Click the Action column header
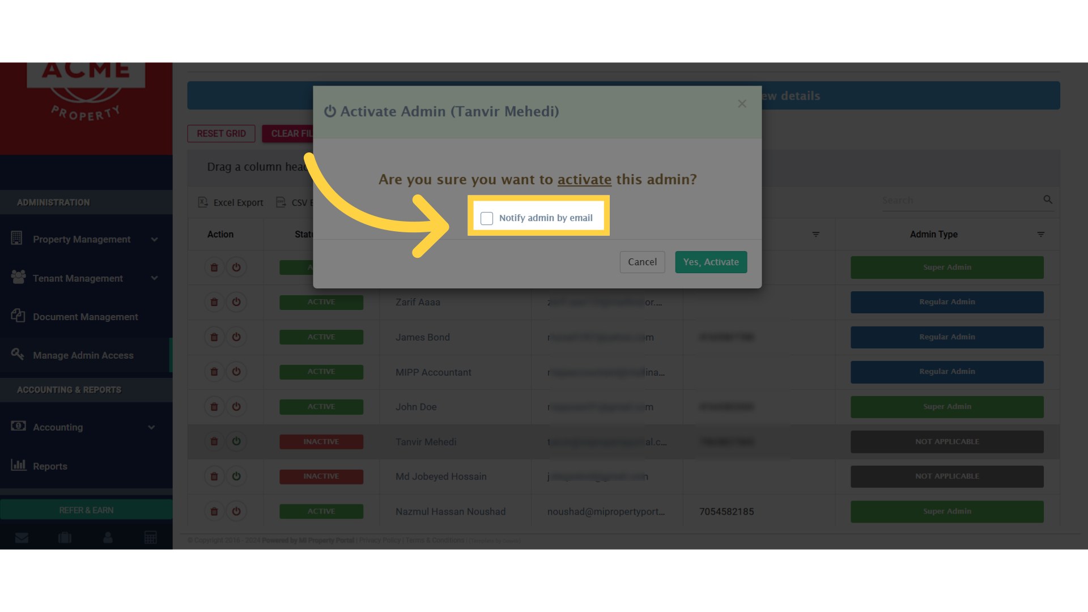Screen dimensions: 1088x612 point(220,234)
